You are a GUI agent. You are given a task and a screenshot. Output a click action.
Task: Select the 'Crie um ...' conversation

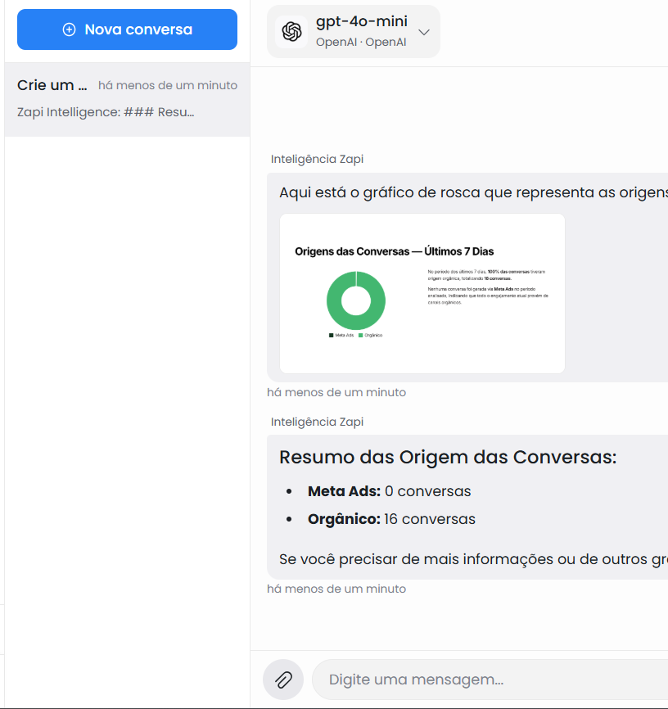[52, 85]
